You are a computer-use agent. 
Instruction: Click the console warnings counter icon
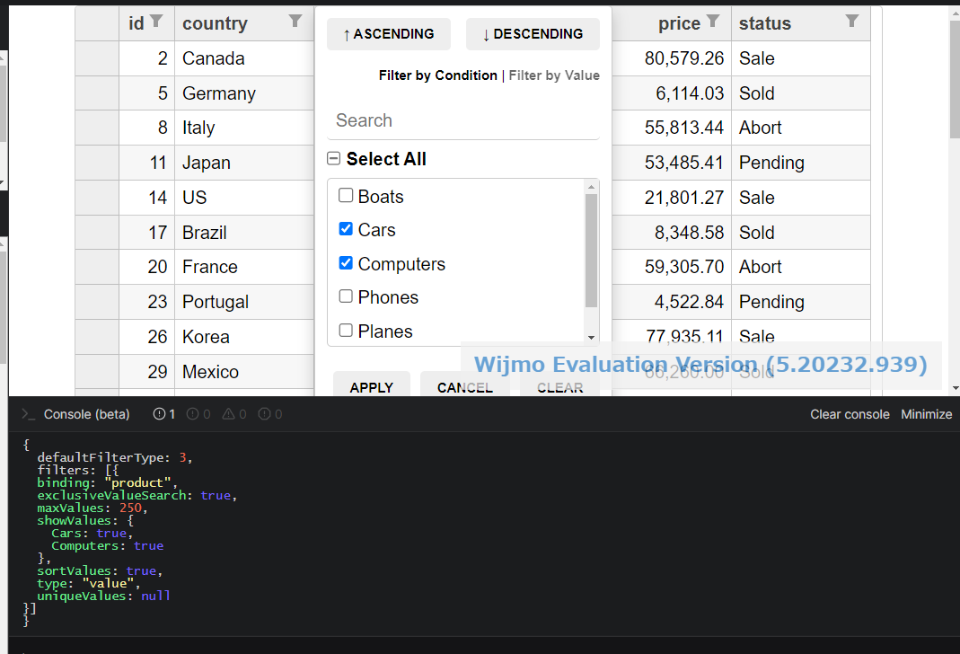point(229,414)
